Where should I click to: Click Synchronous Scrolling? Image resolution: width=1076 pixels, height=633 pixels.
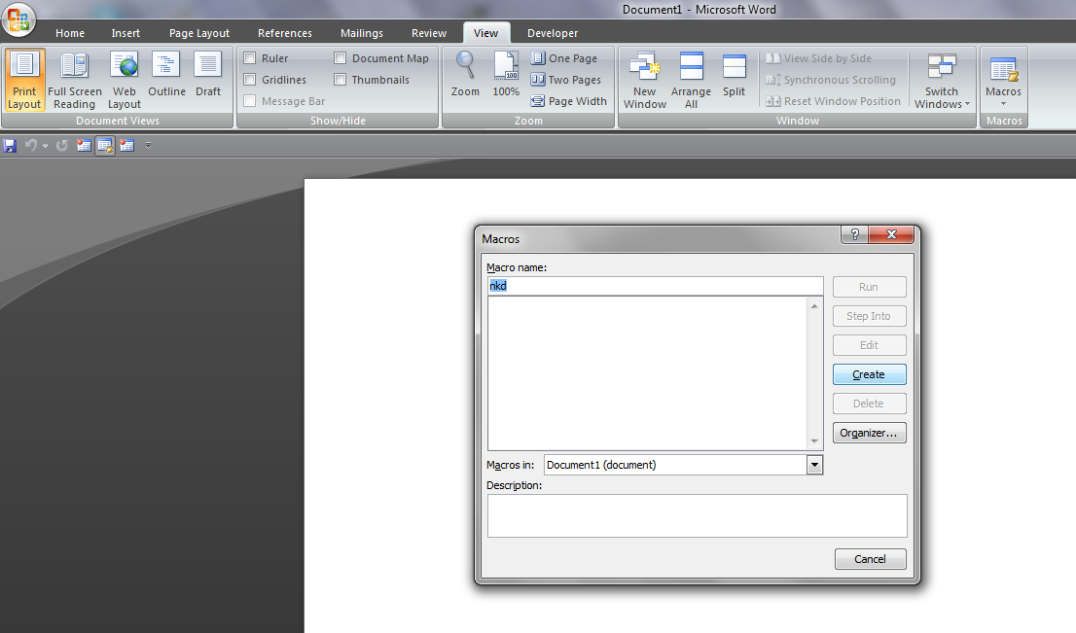coord(831,80)
